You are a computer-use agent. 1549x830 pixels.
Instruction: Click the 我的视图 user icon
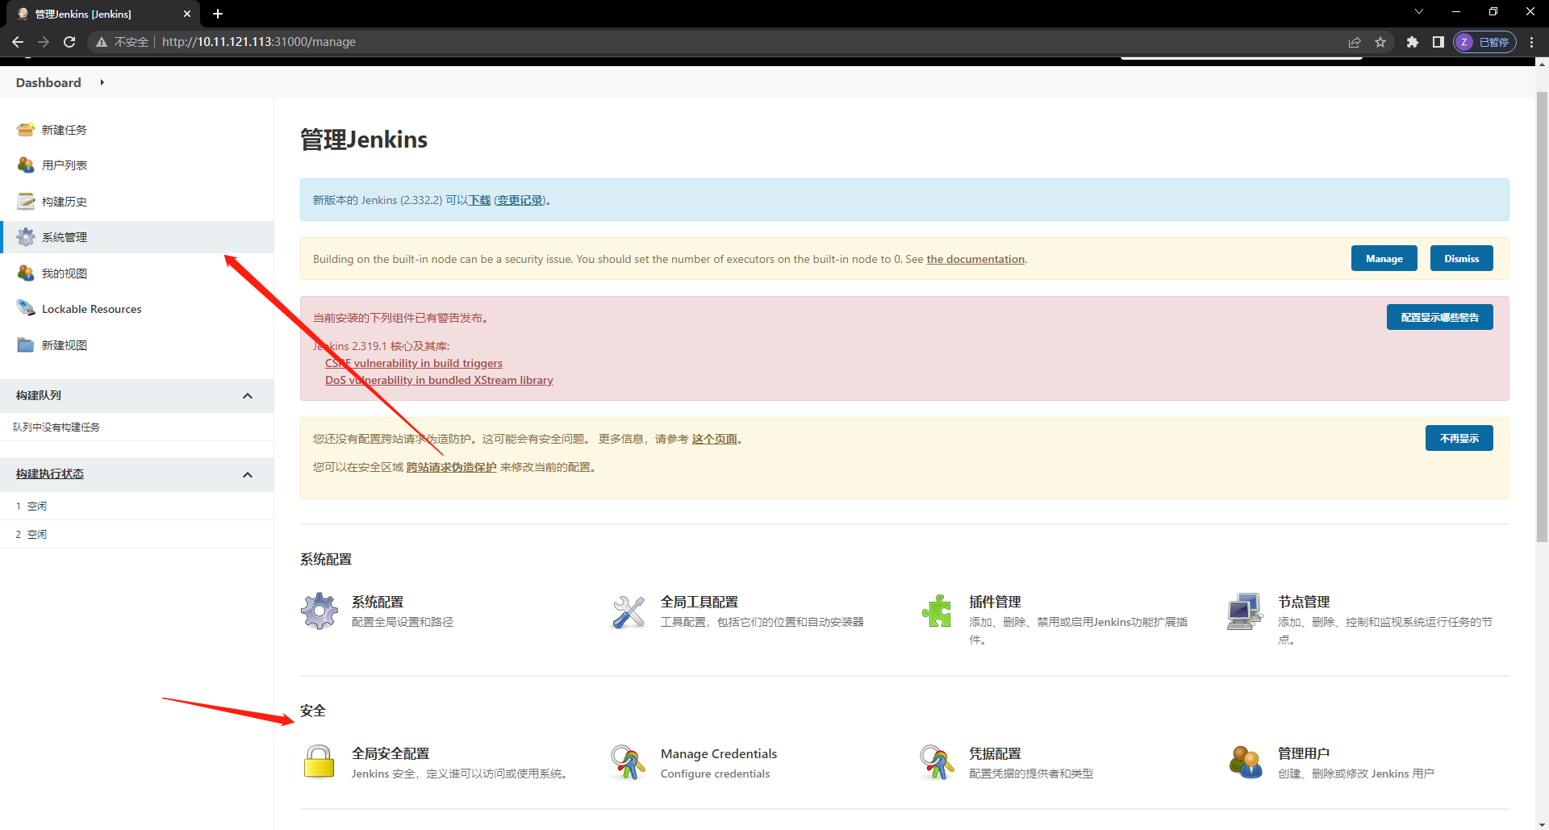pos(26,273)
